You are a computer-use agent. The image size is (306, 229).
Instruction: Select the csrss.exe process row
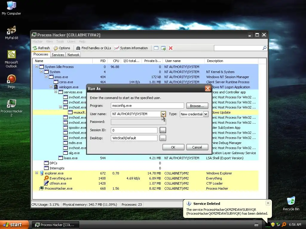tap(146, 82)
